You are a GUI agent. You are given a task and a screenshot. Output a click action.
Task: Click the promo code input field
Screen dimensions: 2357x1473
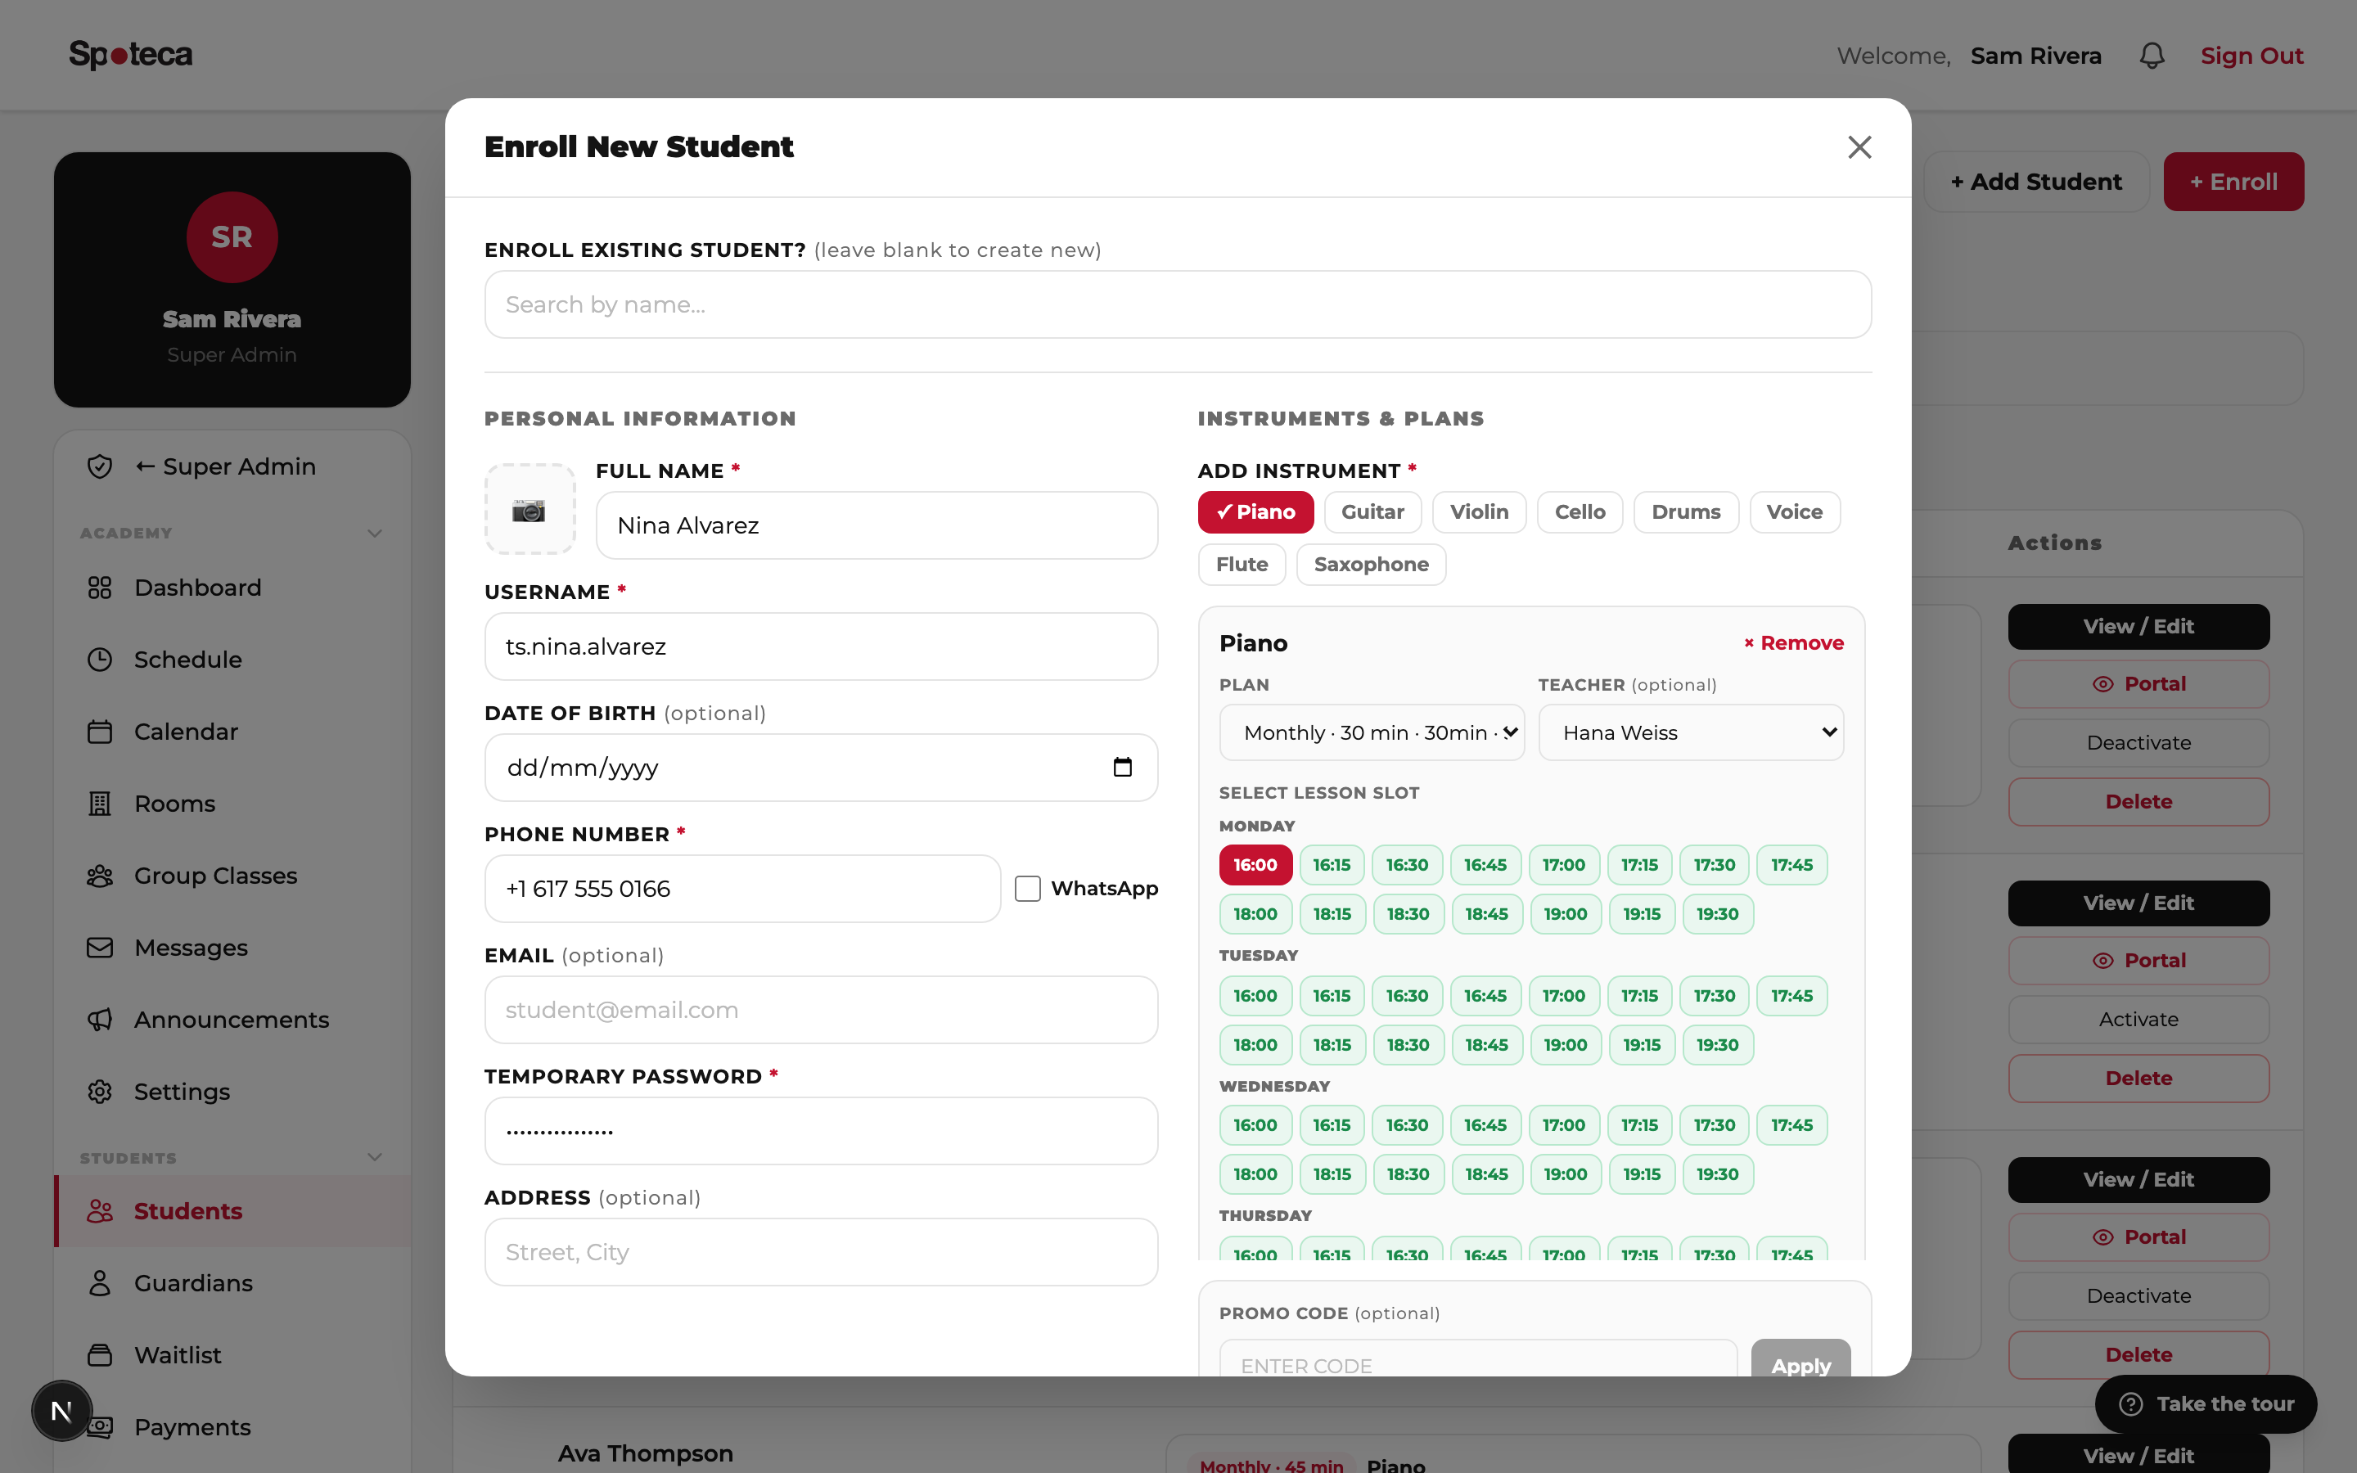pos(1479,1359)
